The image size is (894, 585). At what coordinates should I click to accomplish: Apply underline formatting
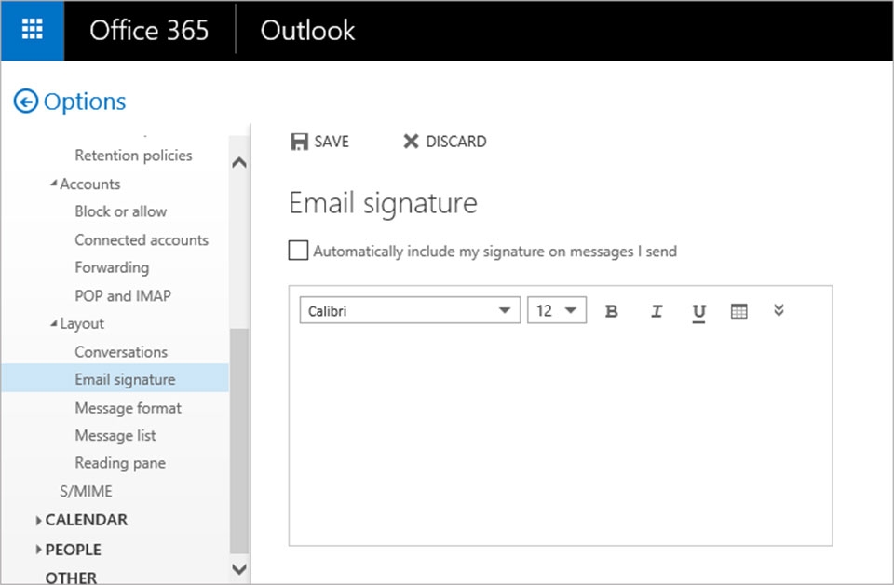pyautogui.click(x=699, y=310)
